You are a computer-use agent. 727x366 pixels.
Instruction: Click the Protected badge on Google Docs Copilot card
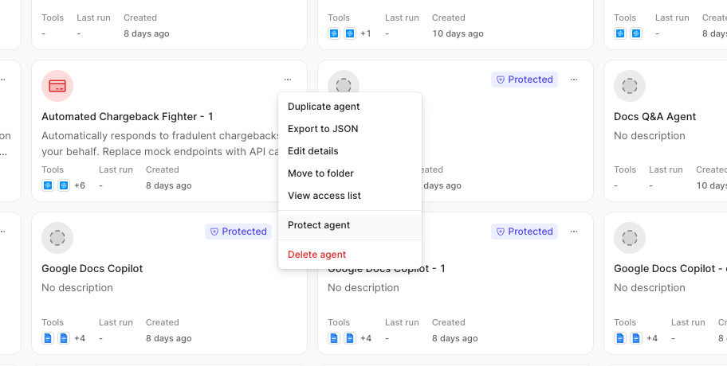tap(238, 232)
